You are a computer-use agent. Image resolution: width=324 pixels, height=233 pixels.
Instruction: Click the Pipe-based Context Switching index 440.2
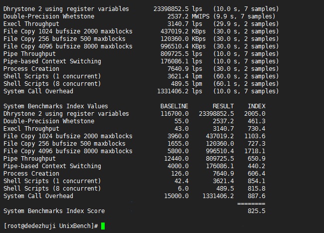(256, 166)
